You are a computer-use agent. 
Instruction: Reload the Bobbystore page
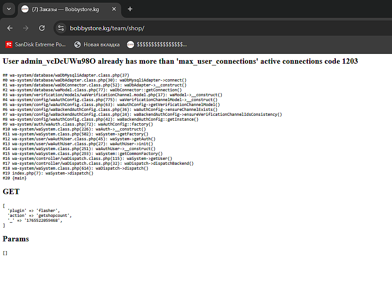pos(42,28)
